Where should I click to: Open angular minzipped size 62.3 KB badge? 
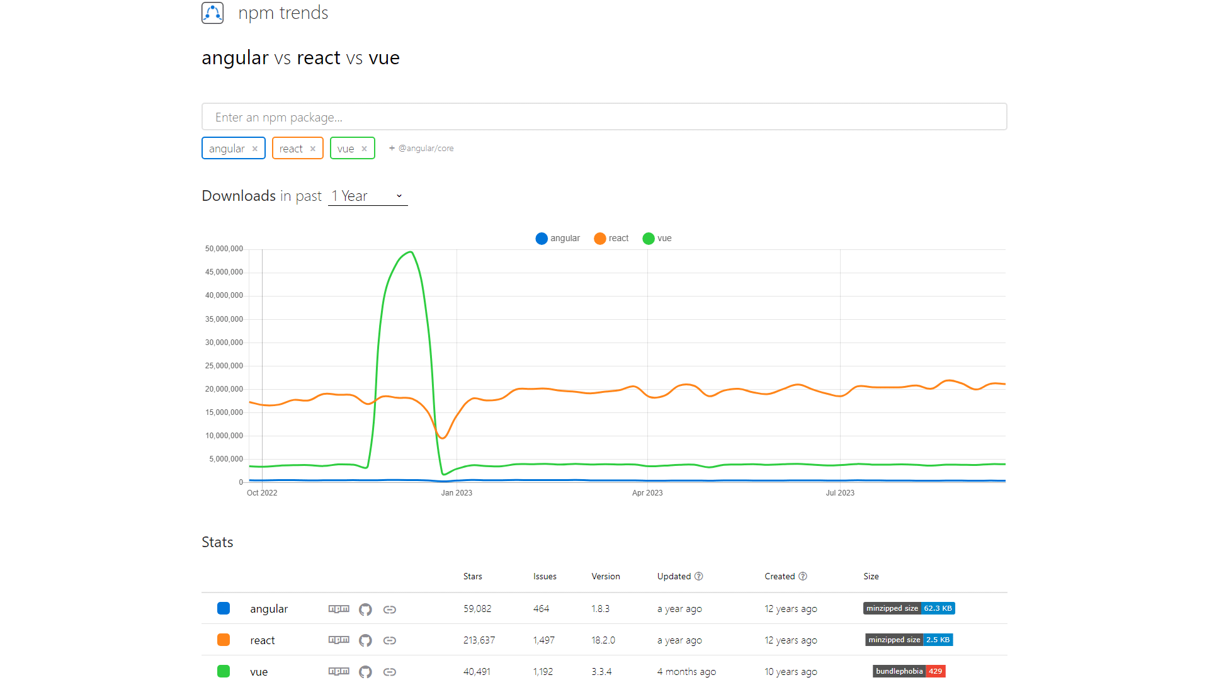pos(909,608)
